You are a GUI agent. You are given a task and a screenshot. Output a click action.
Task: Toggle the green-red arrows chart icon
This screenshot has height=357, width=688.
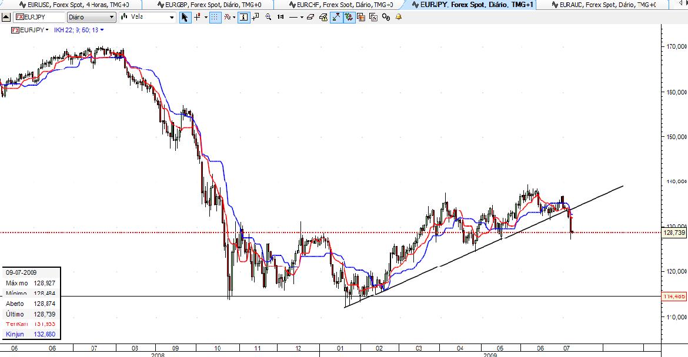pyautogui.click(x=349, y=17)
